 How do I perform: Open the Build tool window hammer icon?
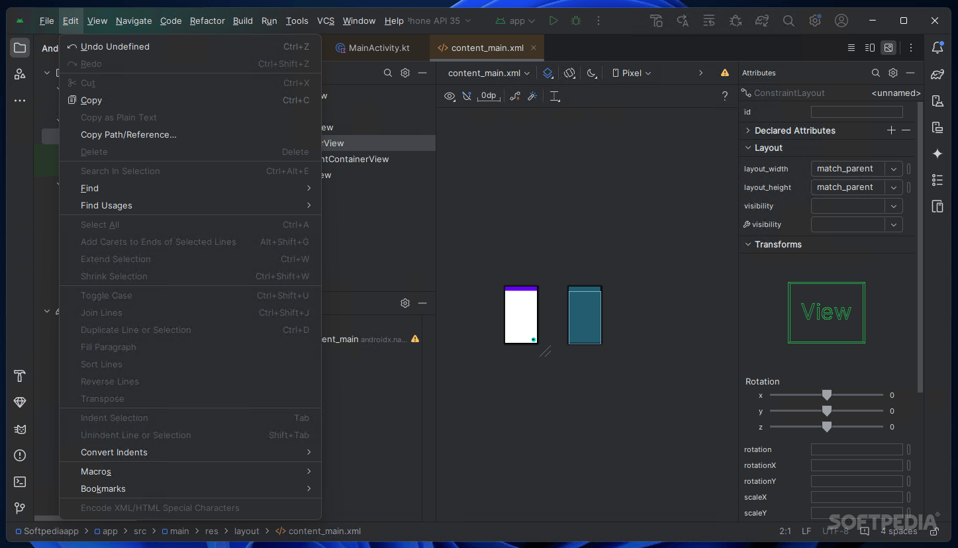coord(19,376)
